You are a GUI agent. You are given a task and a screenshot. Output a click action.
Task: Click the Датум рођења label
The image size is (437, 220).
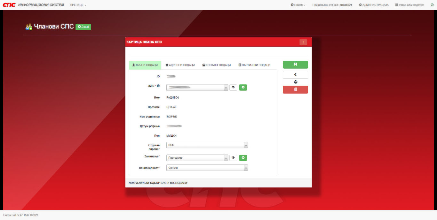click(x=150, y=126)
